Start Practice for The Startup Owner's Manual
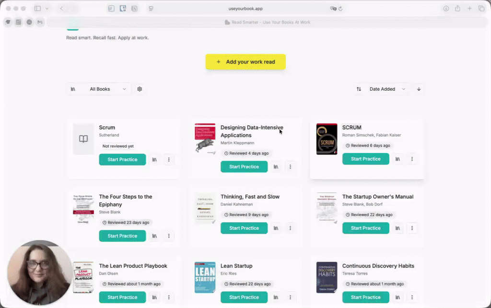The width and height of the screenshot is (491, 308). (366, 228)
